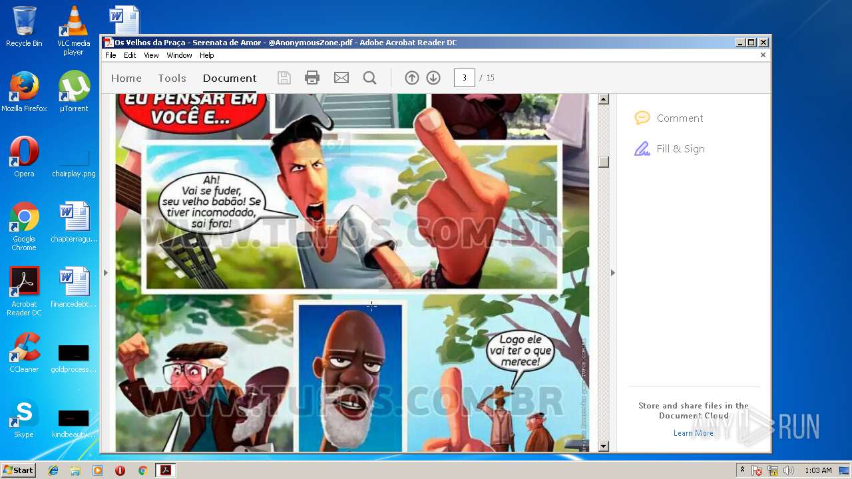Launch VLC media player shortcut

coord(73,30)
